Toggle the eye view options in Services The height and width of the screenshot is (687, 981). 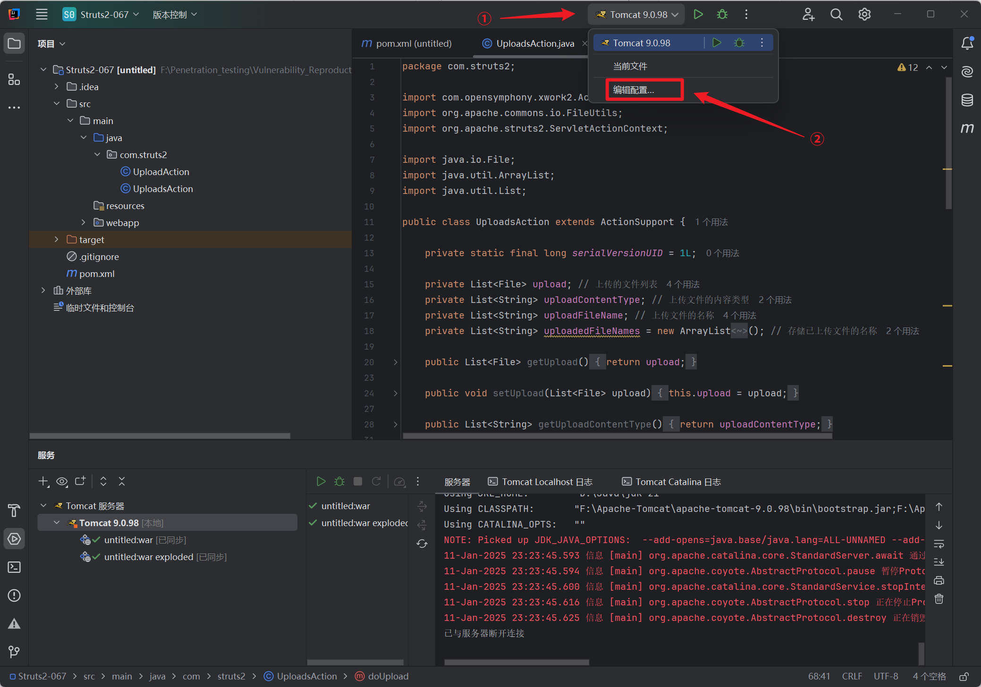coord(62,481)
